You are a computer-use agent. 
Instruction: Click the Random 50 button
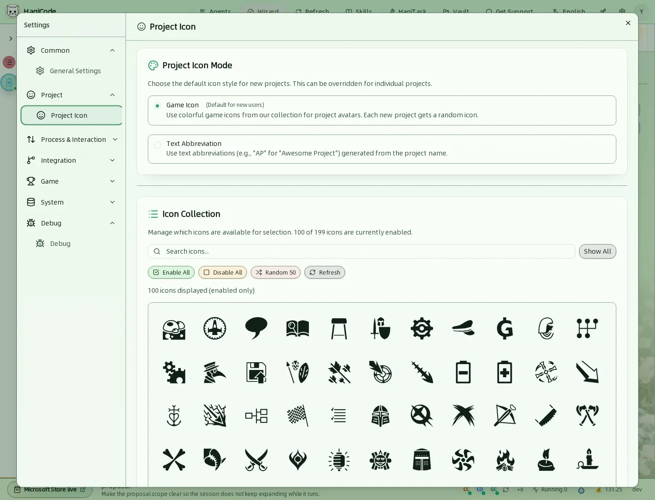coord(276,272)
